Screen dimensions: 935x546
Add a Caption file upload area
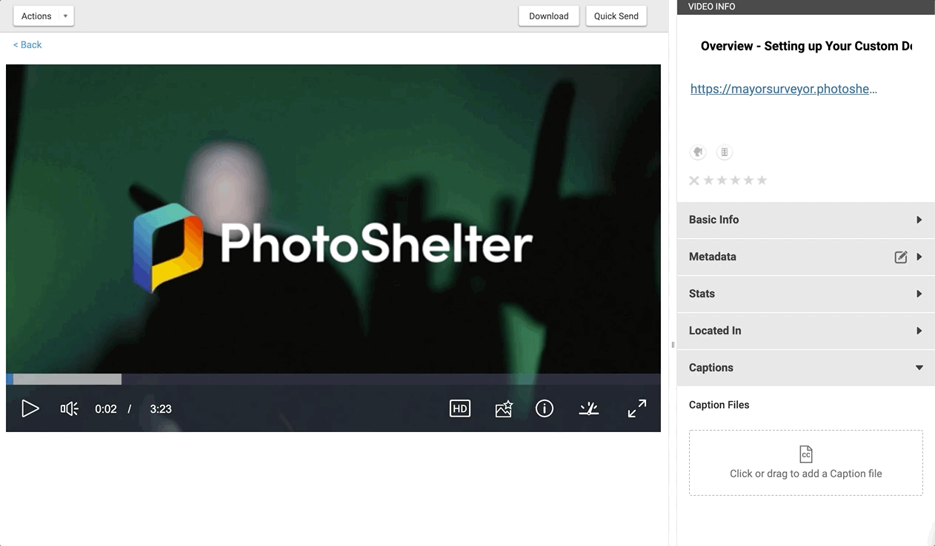(806, 463)
